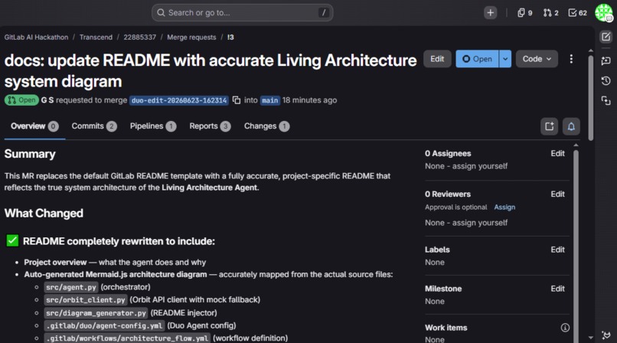Click the Approval is optional text
The image size is (617, 343).
click(455, 207)
